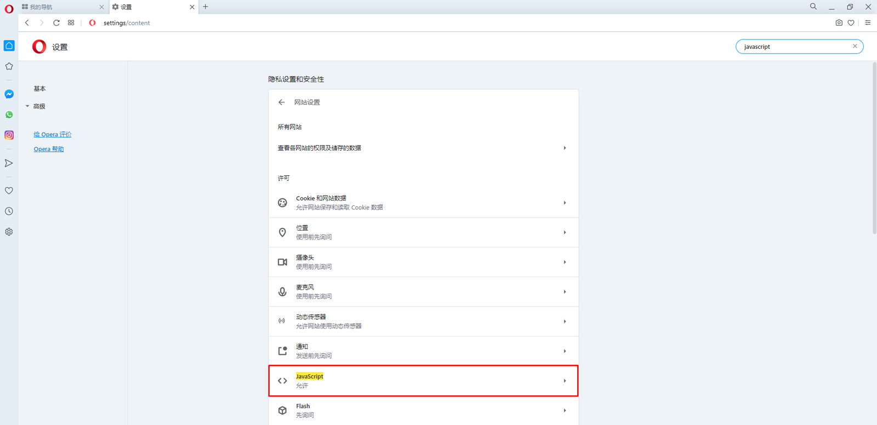Open Easy Setup menu icon
Image resolution: width=877 pixels, height=425 pixels.
coord(868,23)
